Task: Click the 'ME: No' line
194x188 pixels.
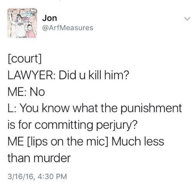Action: tap(26, 92)
